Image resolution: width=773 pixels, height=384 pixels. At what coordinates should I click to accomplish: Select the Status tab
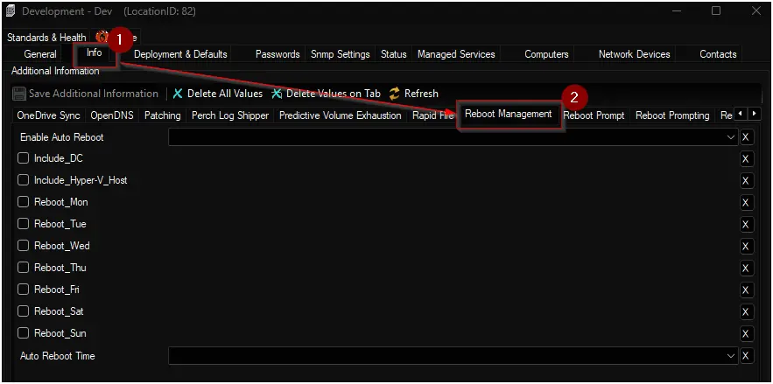pyautogui.click(x=393, y=54)
